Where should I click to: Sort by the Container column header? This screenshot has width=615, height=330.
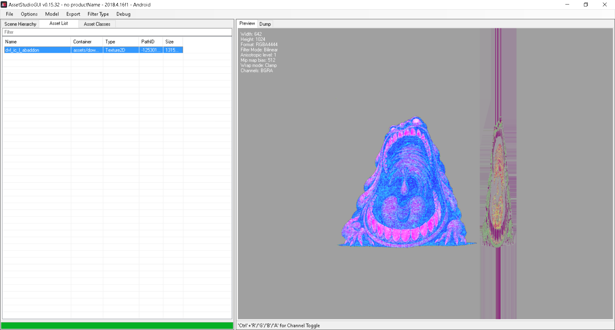(x=87, y=42)
